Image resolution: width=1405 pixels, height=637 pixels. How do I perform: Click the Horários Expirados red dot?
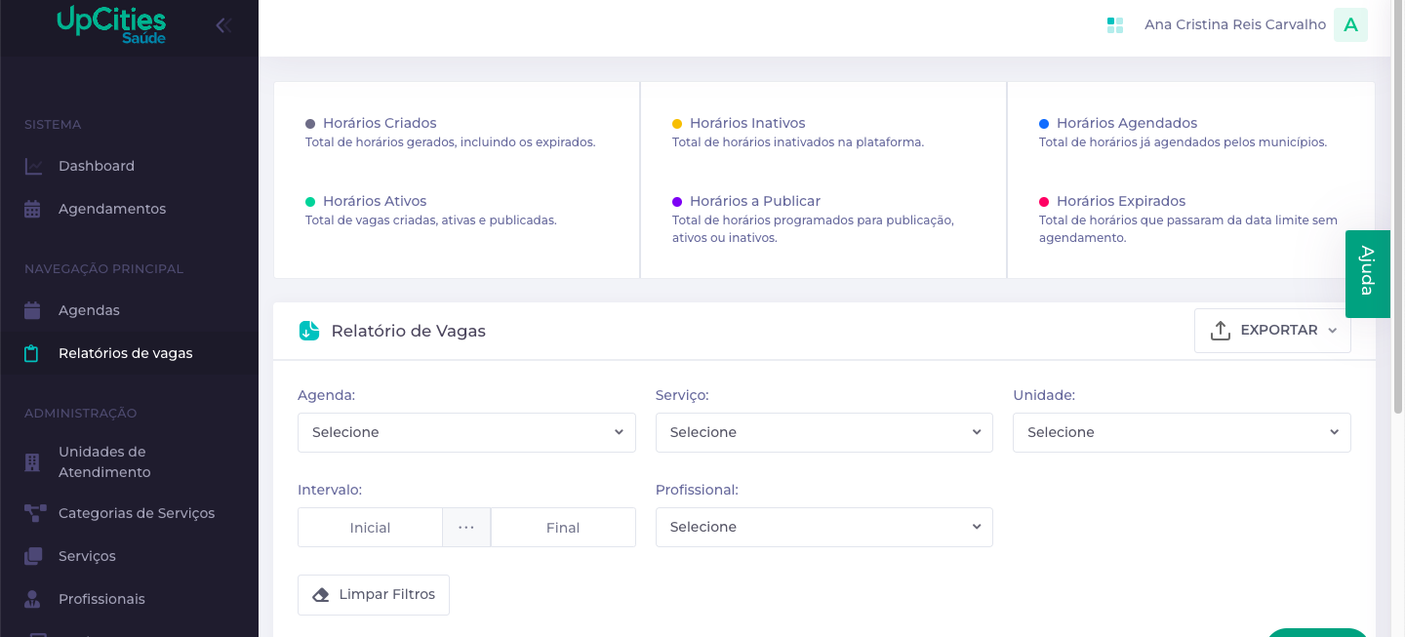tap(1044, 202)
